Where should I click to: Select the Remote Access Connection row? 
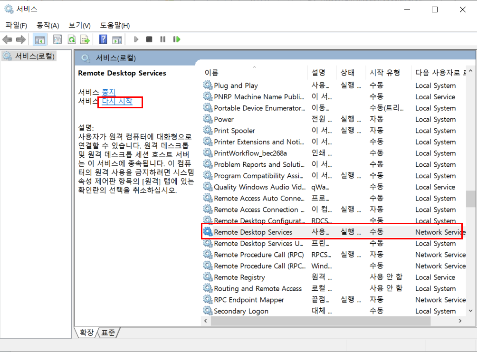point(334,209)
